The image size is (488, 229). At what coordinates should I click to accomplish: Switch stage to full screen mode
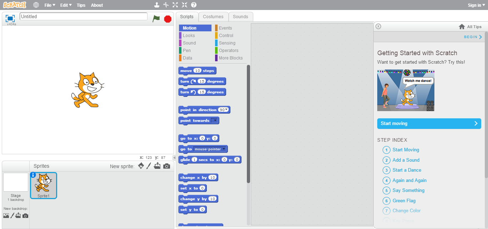pyautogui.click(x=10, y=18)
